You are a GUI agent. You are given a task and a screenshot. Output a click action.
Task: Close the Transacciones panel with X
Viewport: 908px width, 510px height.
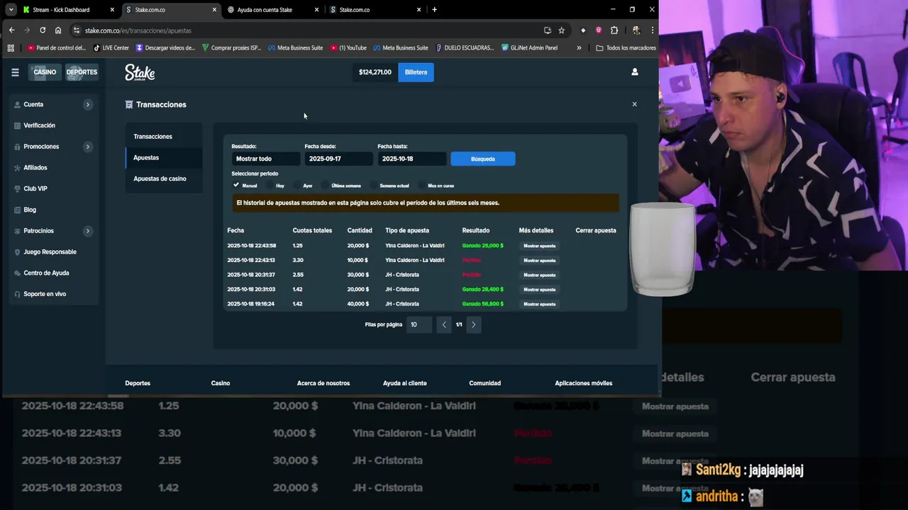pyautogui.click(x=634, y=104)
